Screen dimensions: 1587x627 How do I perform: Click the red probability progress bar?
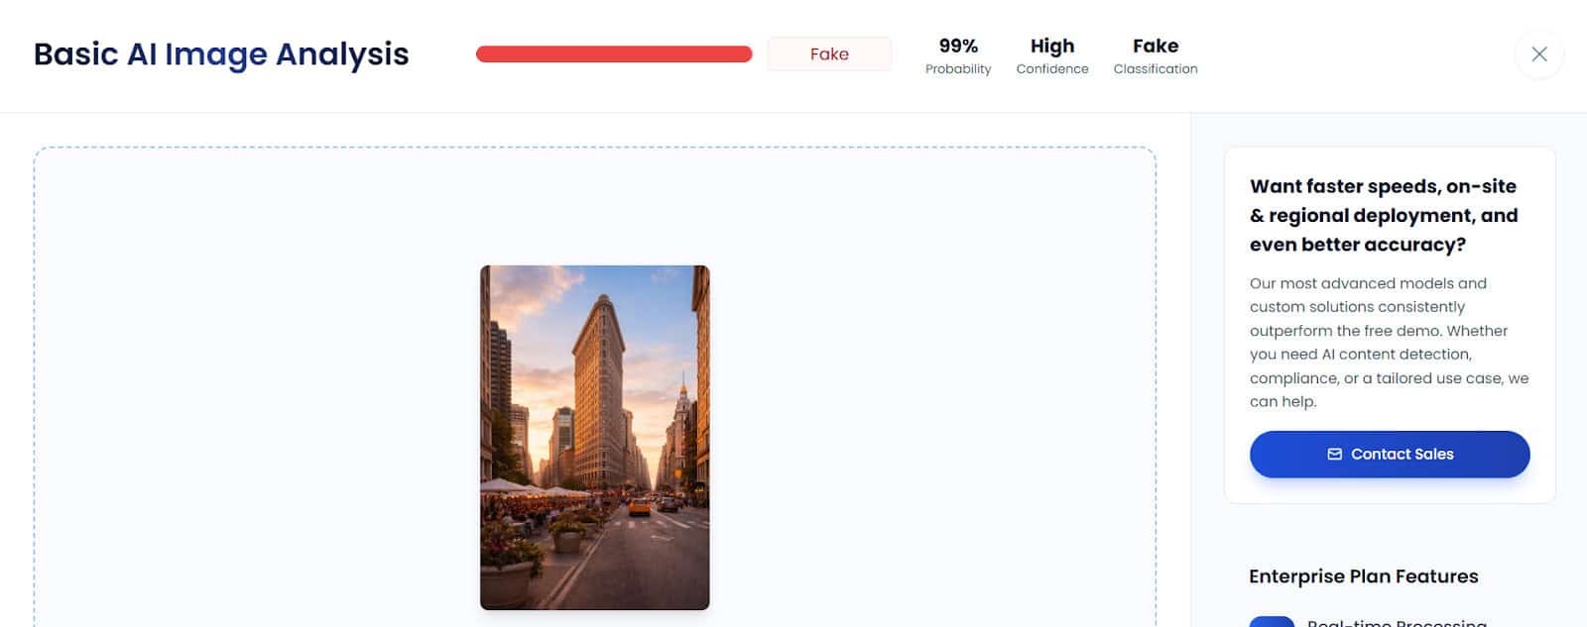coord(614,54)
